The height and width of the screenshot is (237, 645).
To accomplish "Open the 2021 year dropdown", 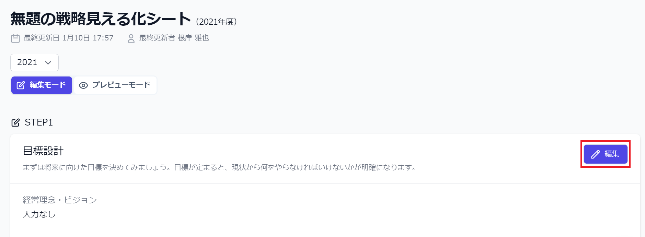I will click(x=34, y=62).
